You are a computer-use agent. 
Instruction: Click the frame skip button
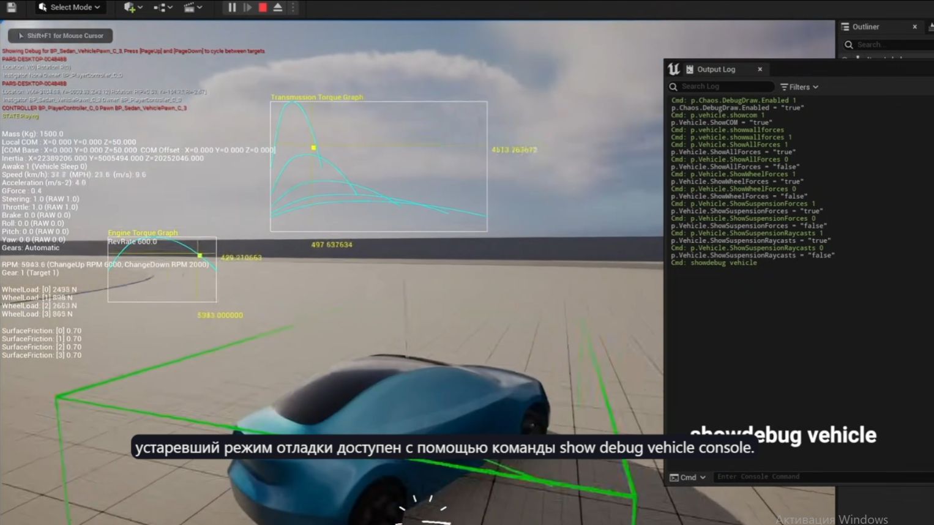pos(247,7)
